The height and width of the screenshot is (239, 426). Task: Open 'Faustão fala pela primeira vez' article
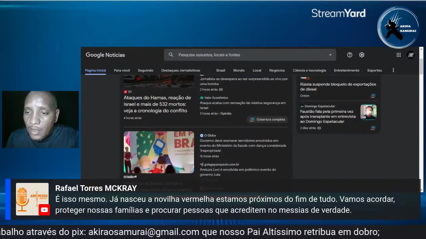tap(328, 117)
